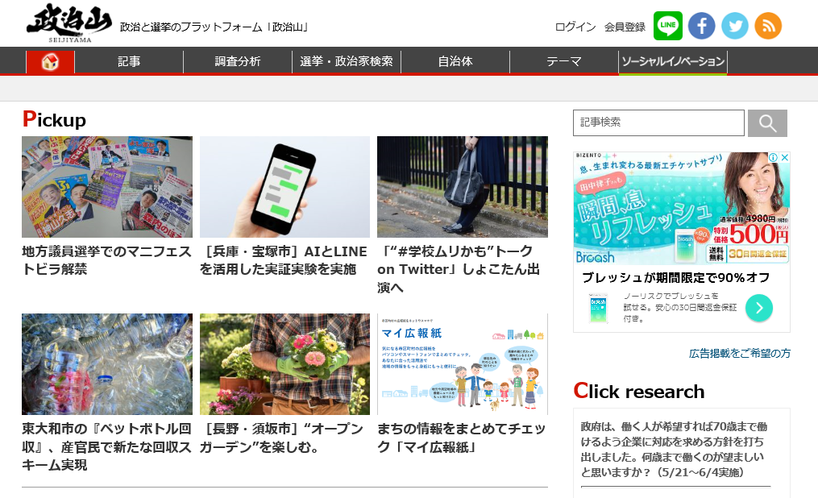Go to the home icon in navigation
The height and width of the screenshot is (498, 818).
(x=50, y=61)
